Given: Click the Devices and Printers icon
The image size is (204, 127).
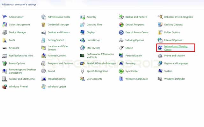Looking at the screenshot, I should [44, 32].
